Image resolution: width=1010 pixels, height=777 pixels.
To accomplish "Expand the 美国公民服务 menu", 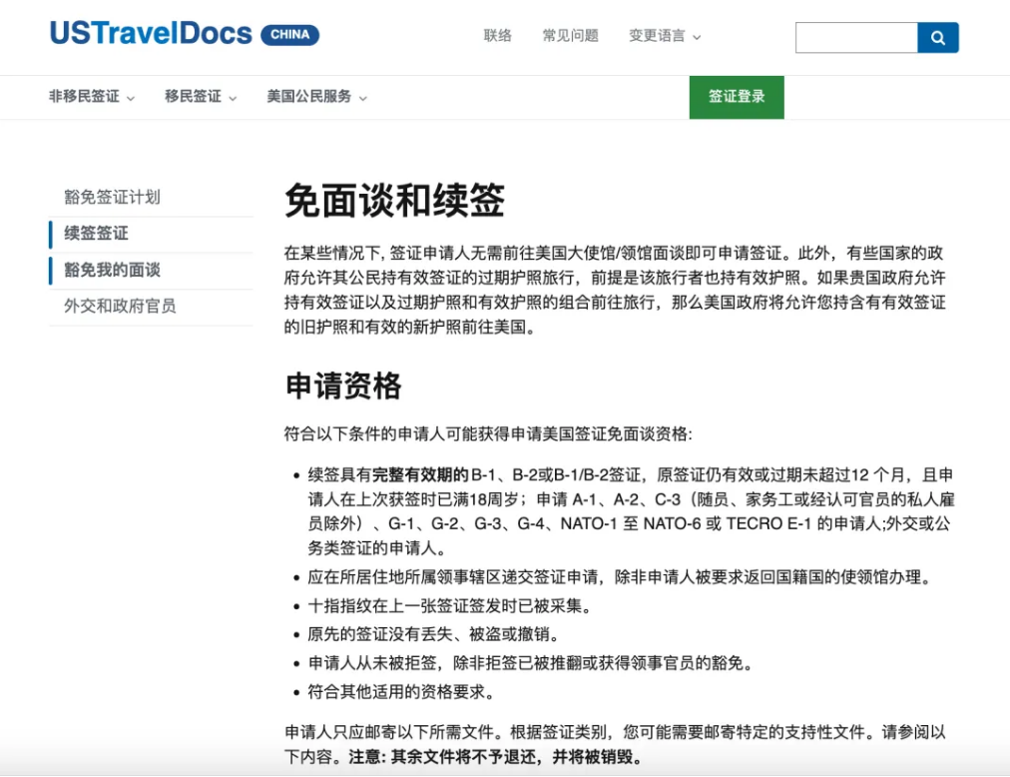I will (316, 97).
